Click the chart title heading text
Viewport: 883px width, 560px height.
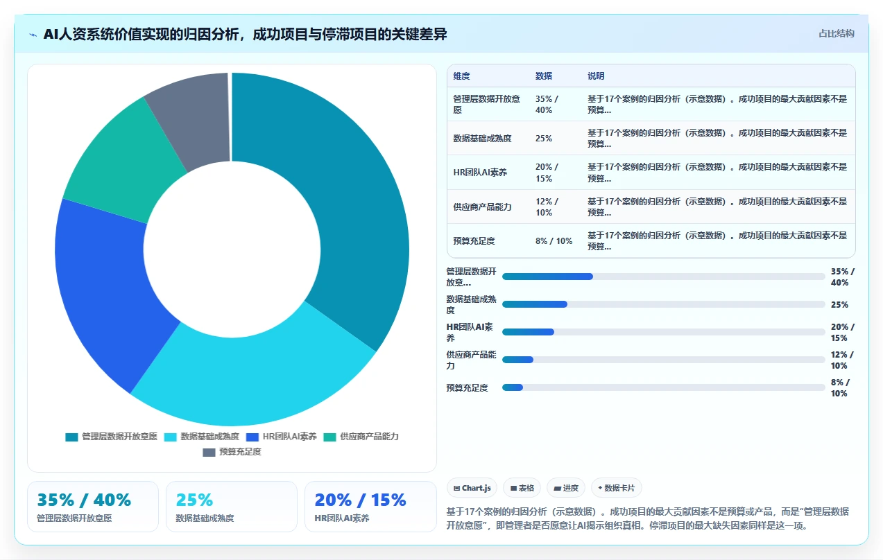(x=245, y=34)
